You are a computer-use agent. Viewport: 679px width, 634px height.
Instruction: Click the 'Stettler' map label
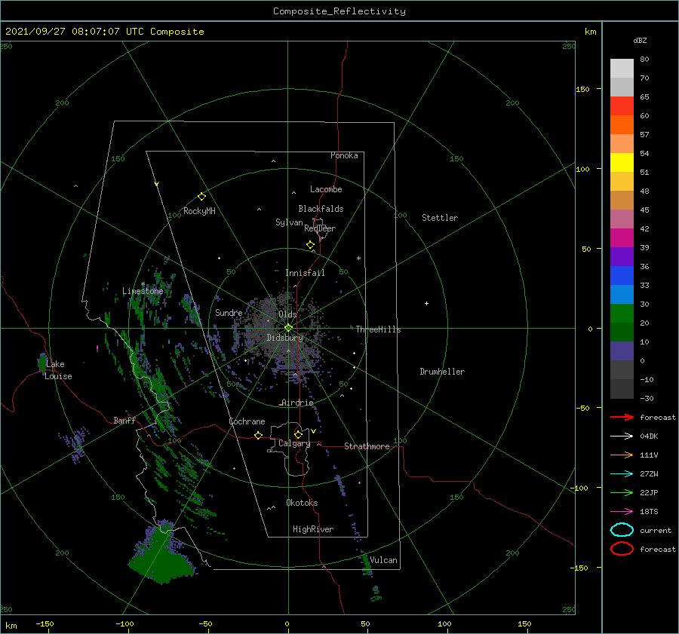(x=440, y=218)
